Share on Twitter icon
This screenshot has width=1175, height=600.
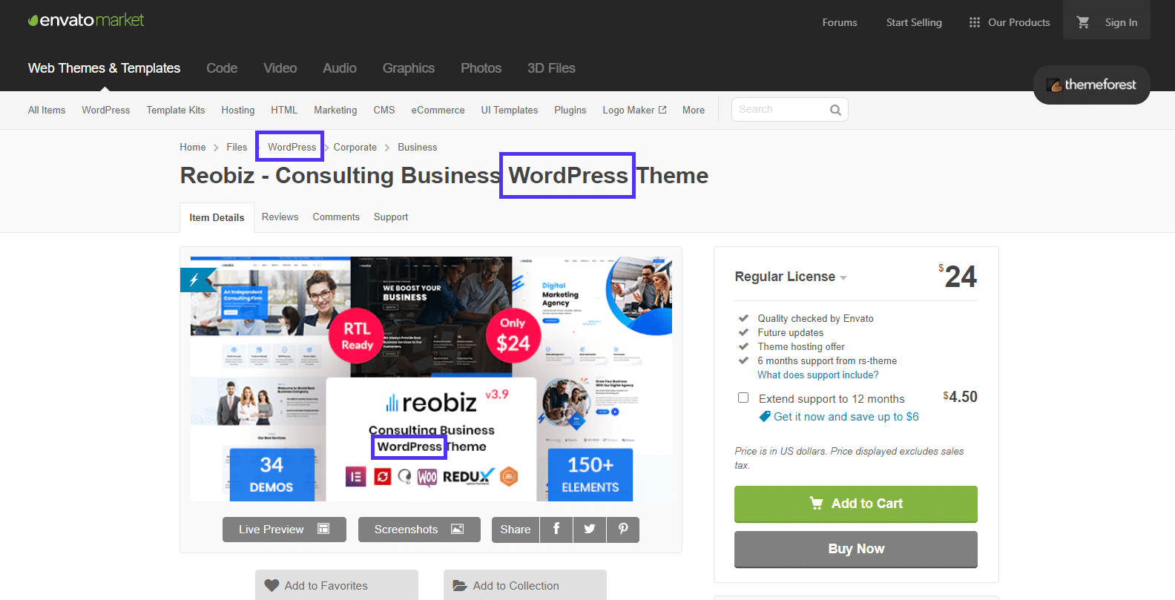click(x=590, y=529)
